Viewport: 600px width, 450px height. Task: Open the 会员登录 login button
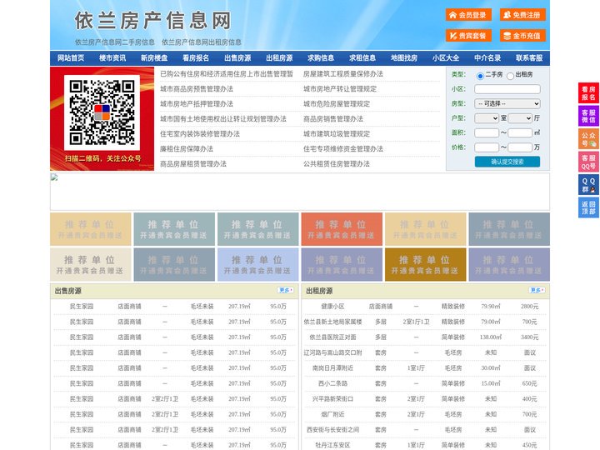(468, 15)
